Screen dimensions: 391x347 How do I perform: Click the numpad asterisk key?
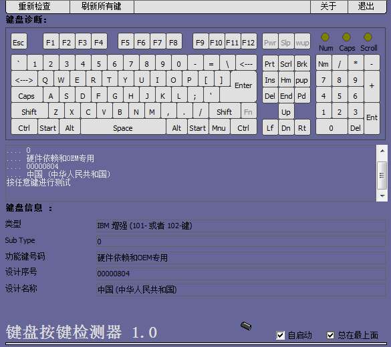point(356,63)
